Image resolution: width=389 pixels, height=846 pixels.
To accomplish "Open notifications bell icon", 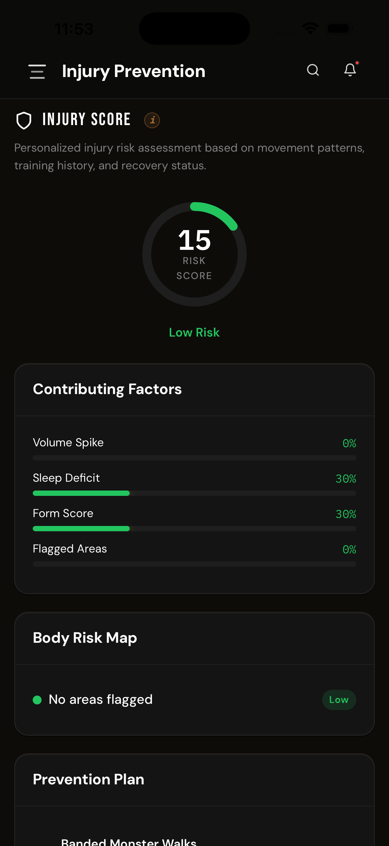I will [x=350, y=70].
